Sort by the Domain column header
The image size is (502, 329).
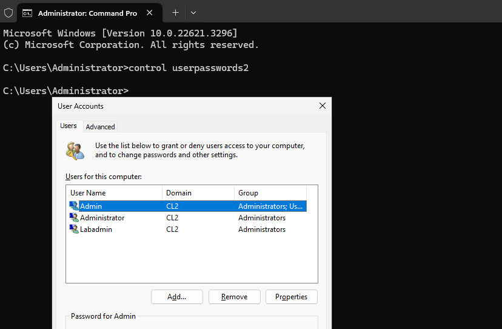(x=198, y=192)
